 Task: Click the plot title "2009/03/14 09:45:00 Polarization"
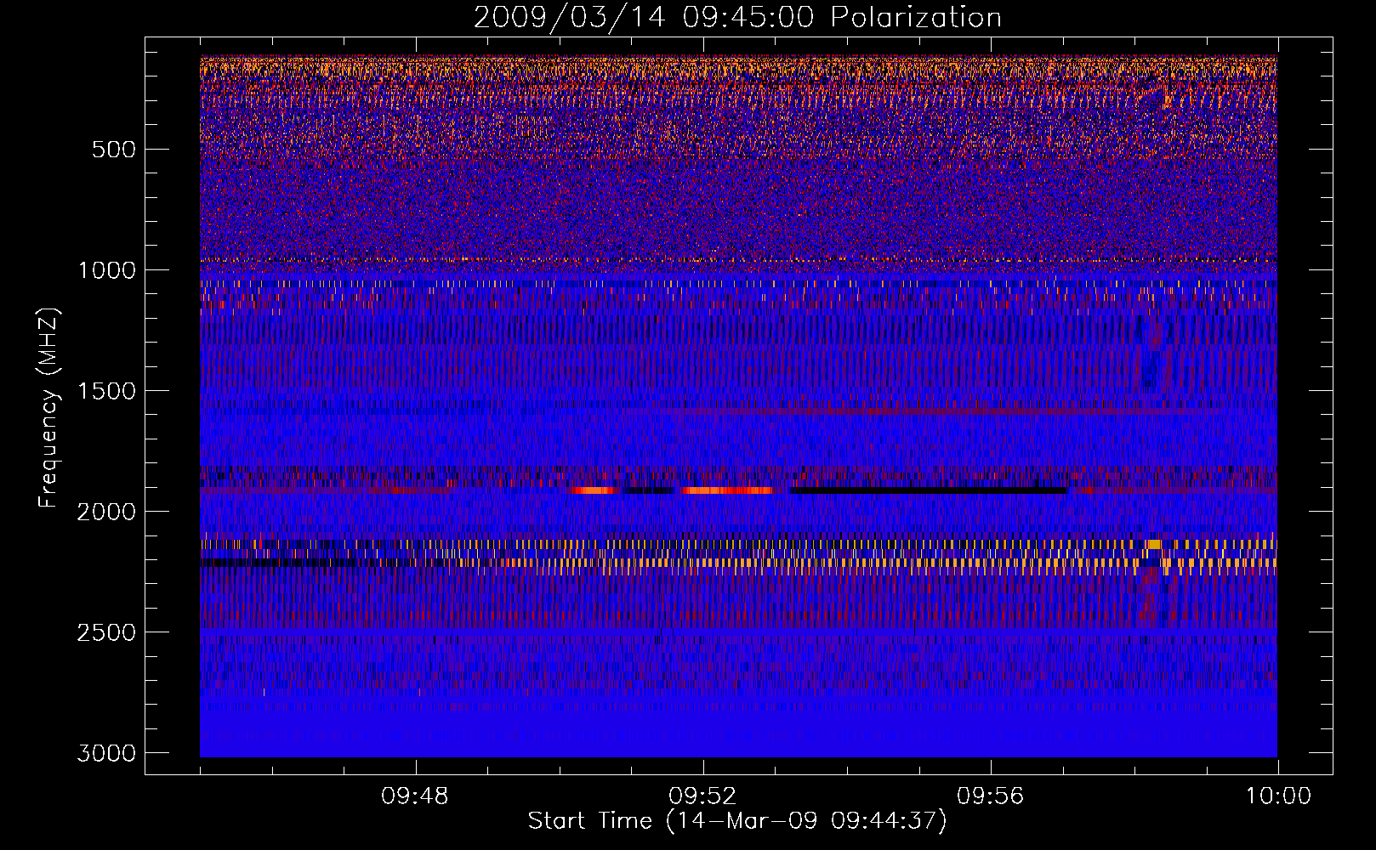tap(737, 17)
